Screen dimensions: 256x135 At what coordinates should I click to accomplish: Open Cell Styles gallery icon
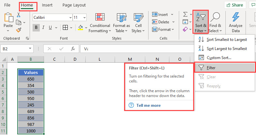(138, 18)
